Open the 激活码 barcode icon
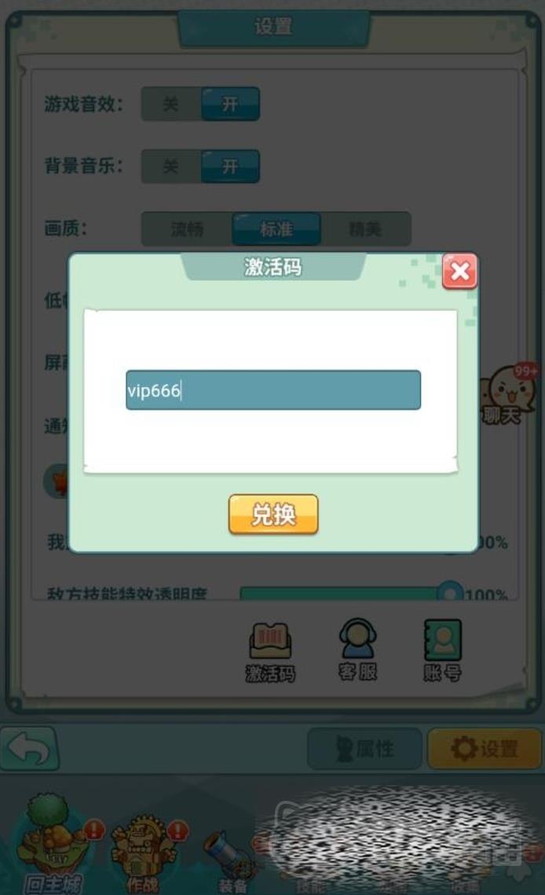The width and height of the screenshot is (545, 895). [x=270, y=652]
